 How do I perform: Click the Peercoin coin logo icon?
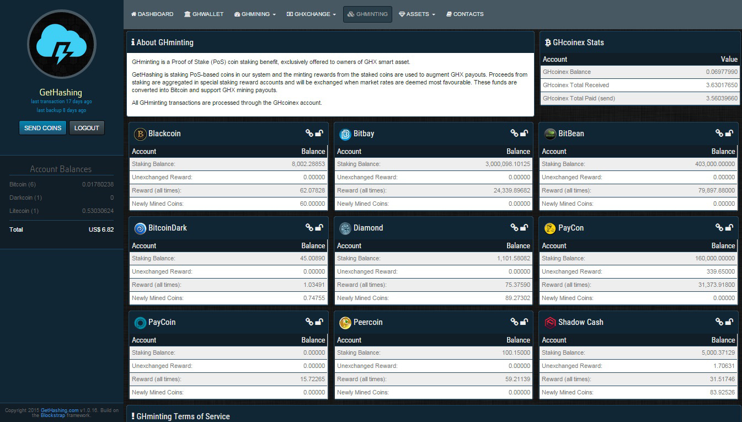click(x=345, y=322)
